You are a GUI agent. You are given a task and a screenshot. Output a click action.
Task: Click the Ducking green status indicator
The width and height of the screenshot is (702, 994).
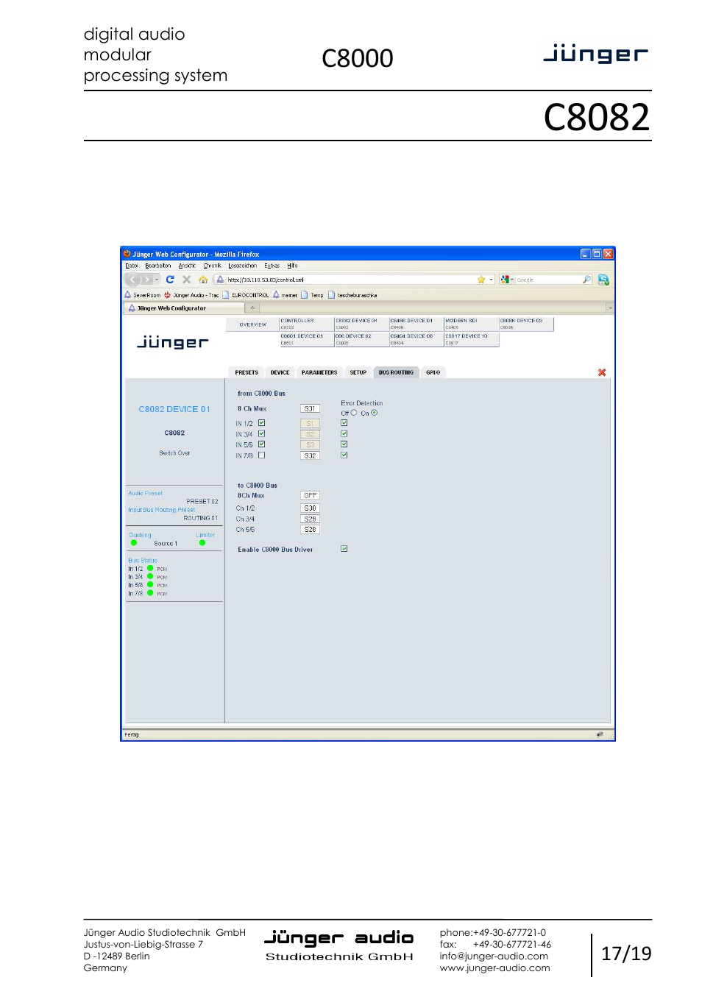tap(134, 543)
